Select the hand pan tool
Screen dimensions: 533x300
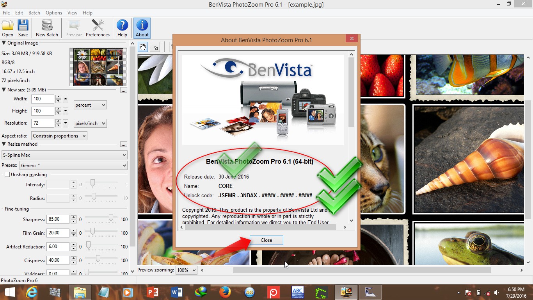click(143, 47)
